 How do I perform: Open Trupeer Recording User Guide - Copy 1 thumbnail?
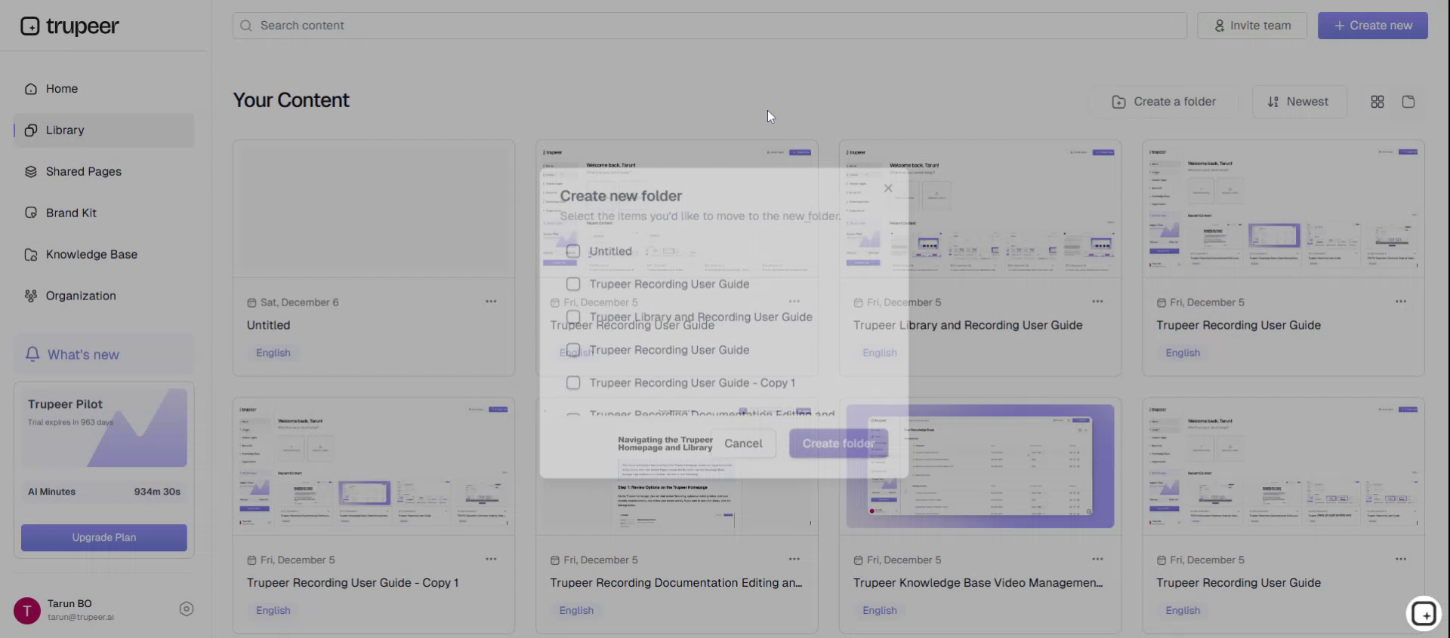(374, 467)
